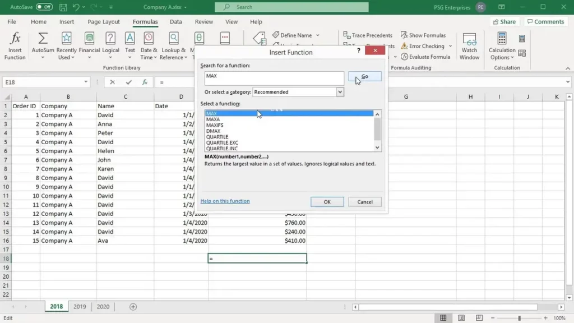Click the title bar Search box

pos(291,7)
